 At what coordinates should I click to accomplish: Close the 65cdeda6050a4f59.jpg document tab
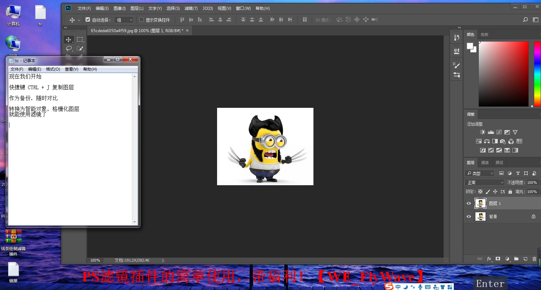187,30
